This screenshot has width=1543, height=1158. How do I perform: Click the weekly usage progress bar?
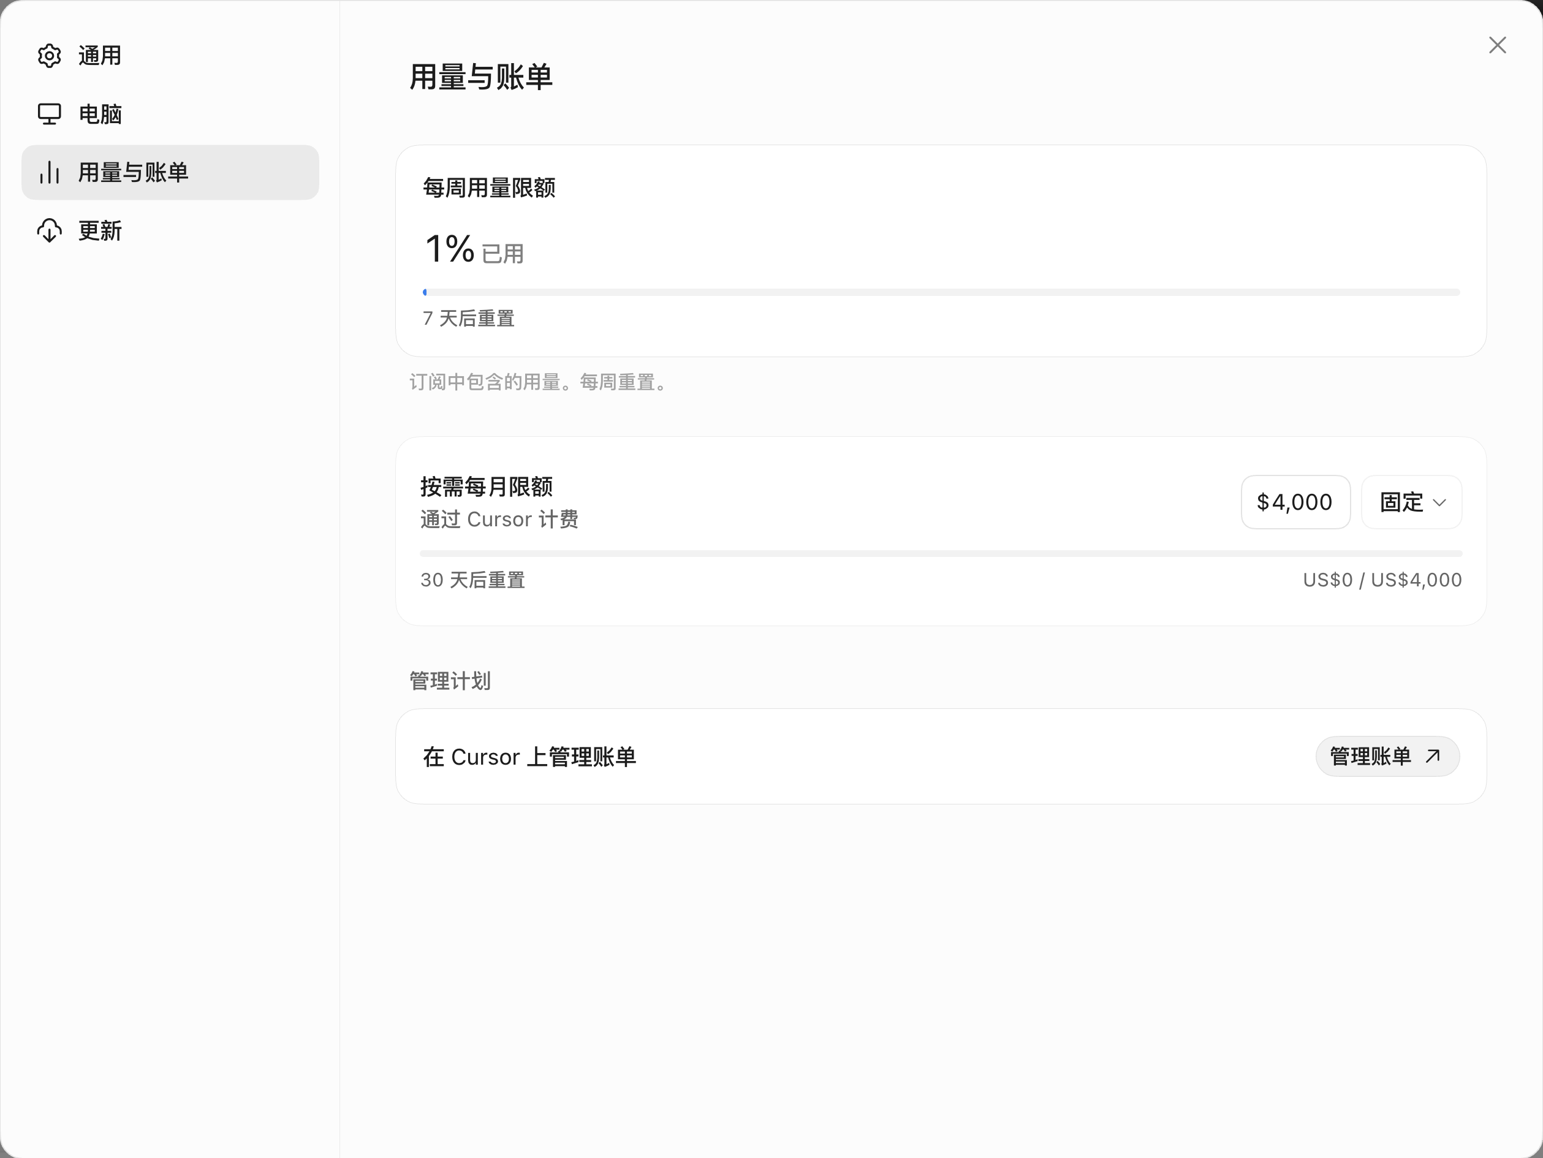pyautogui.click(x=941, y=292)
